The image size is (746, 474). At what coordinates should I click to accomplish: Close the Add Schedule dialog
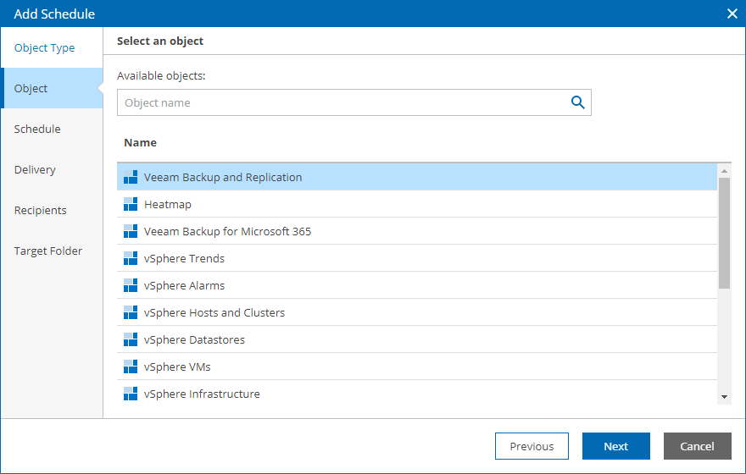point(732,14)
